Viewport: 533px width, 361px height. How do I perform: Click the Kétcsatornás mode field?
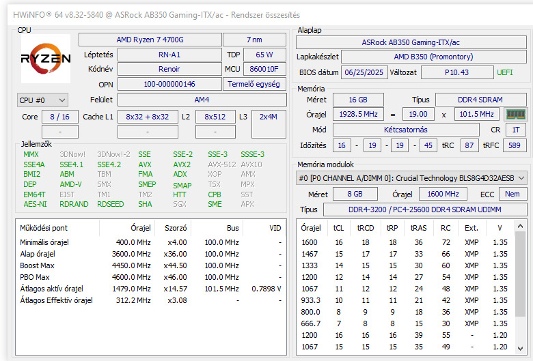point(405,130)
